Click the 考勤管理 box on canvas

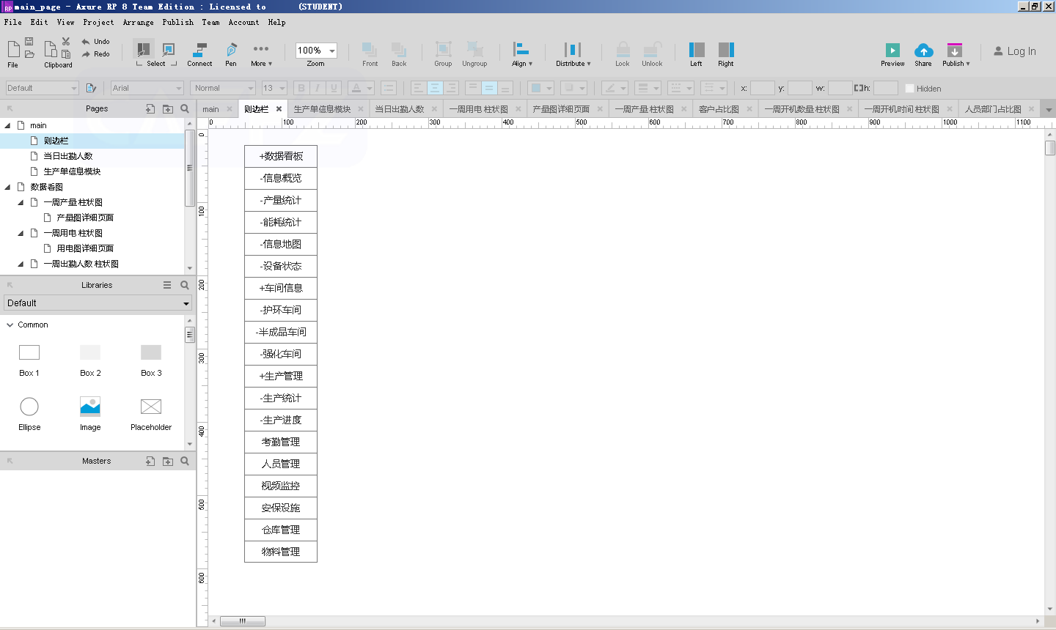[281, 442]
